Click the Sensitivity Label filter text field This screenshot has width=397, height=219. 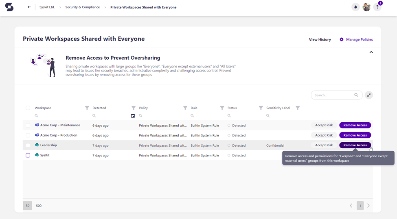click(283, 116)
